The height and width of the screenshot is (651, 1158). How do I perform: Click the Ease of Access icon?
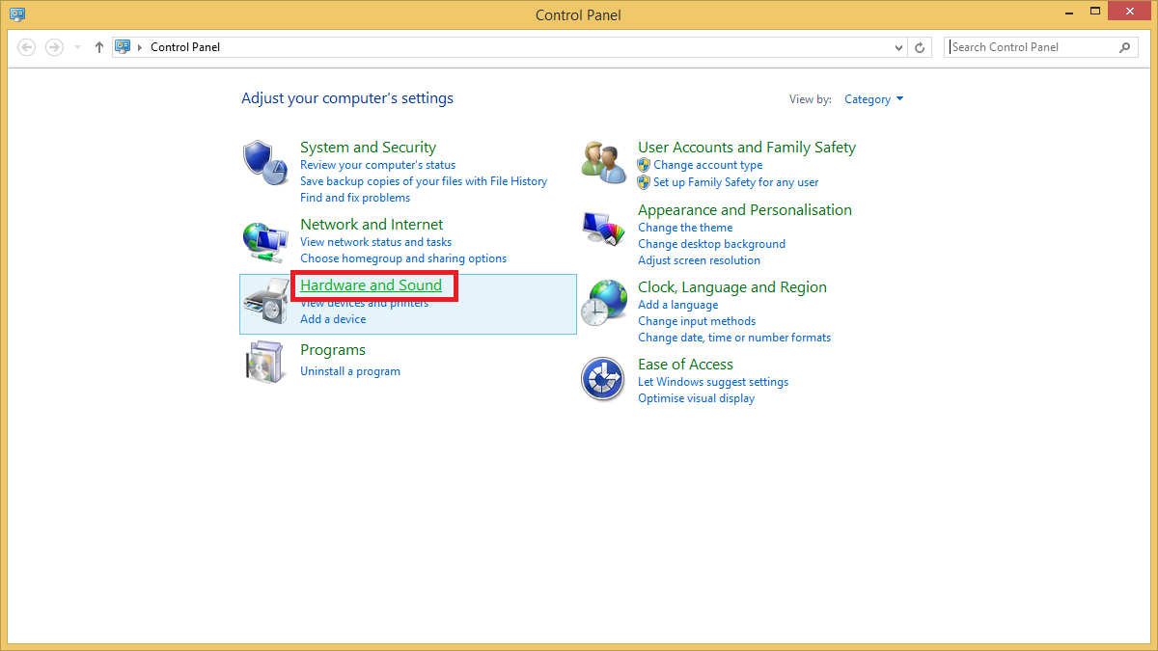click(604, 379)
